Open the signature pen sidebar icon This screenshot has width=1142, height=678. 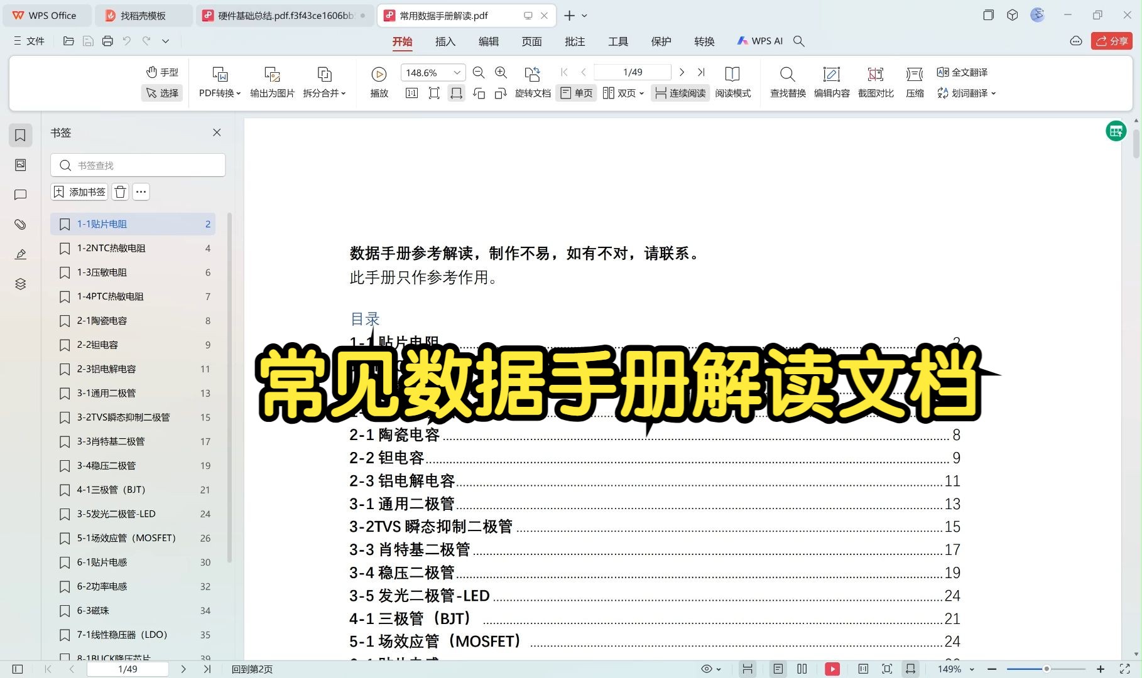tap(20, 254)
